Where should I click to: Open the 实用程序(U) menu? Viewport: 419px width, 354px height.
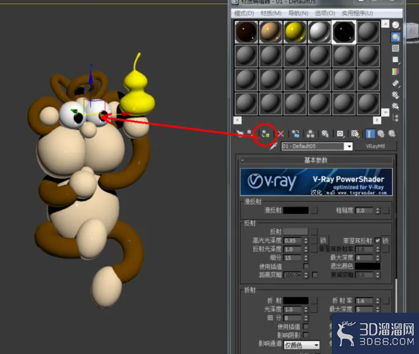point(357,13)
